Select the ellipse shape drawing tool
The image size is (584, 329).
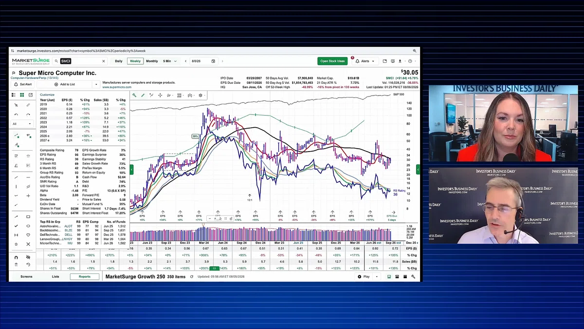pos(28,226)
